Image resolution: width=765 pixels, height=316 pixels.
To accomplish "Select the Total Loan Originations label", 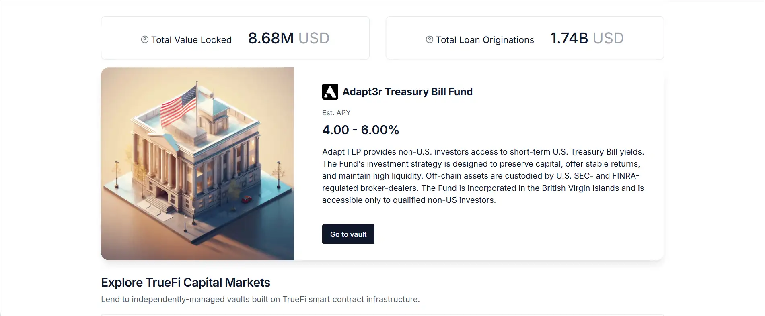I will [x=485, y=40].
